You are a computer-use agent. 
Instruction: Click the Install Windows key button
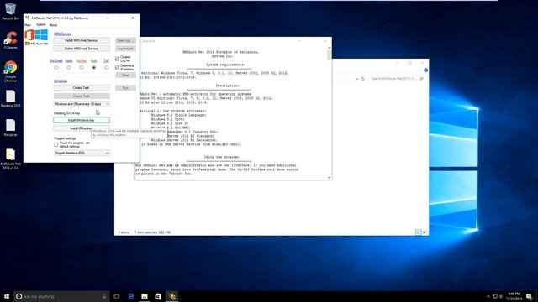coord(82,120)
